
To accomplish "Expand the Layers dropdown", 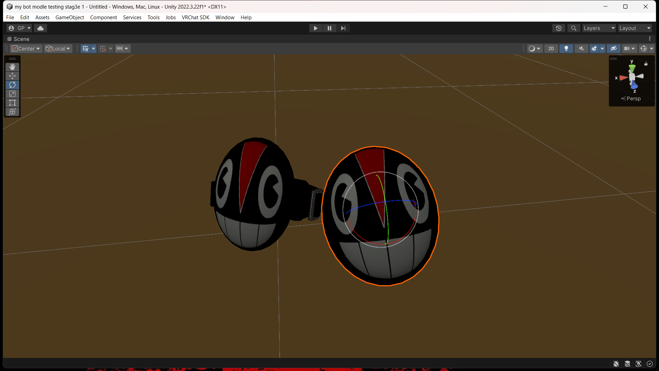I will (599, 28).
